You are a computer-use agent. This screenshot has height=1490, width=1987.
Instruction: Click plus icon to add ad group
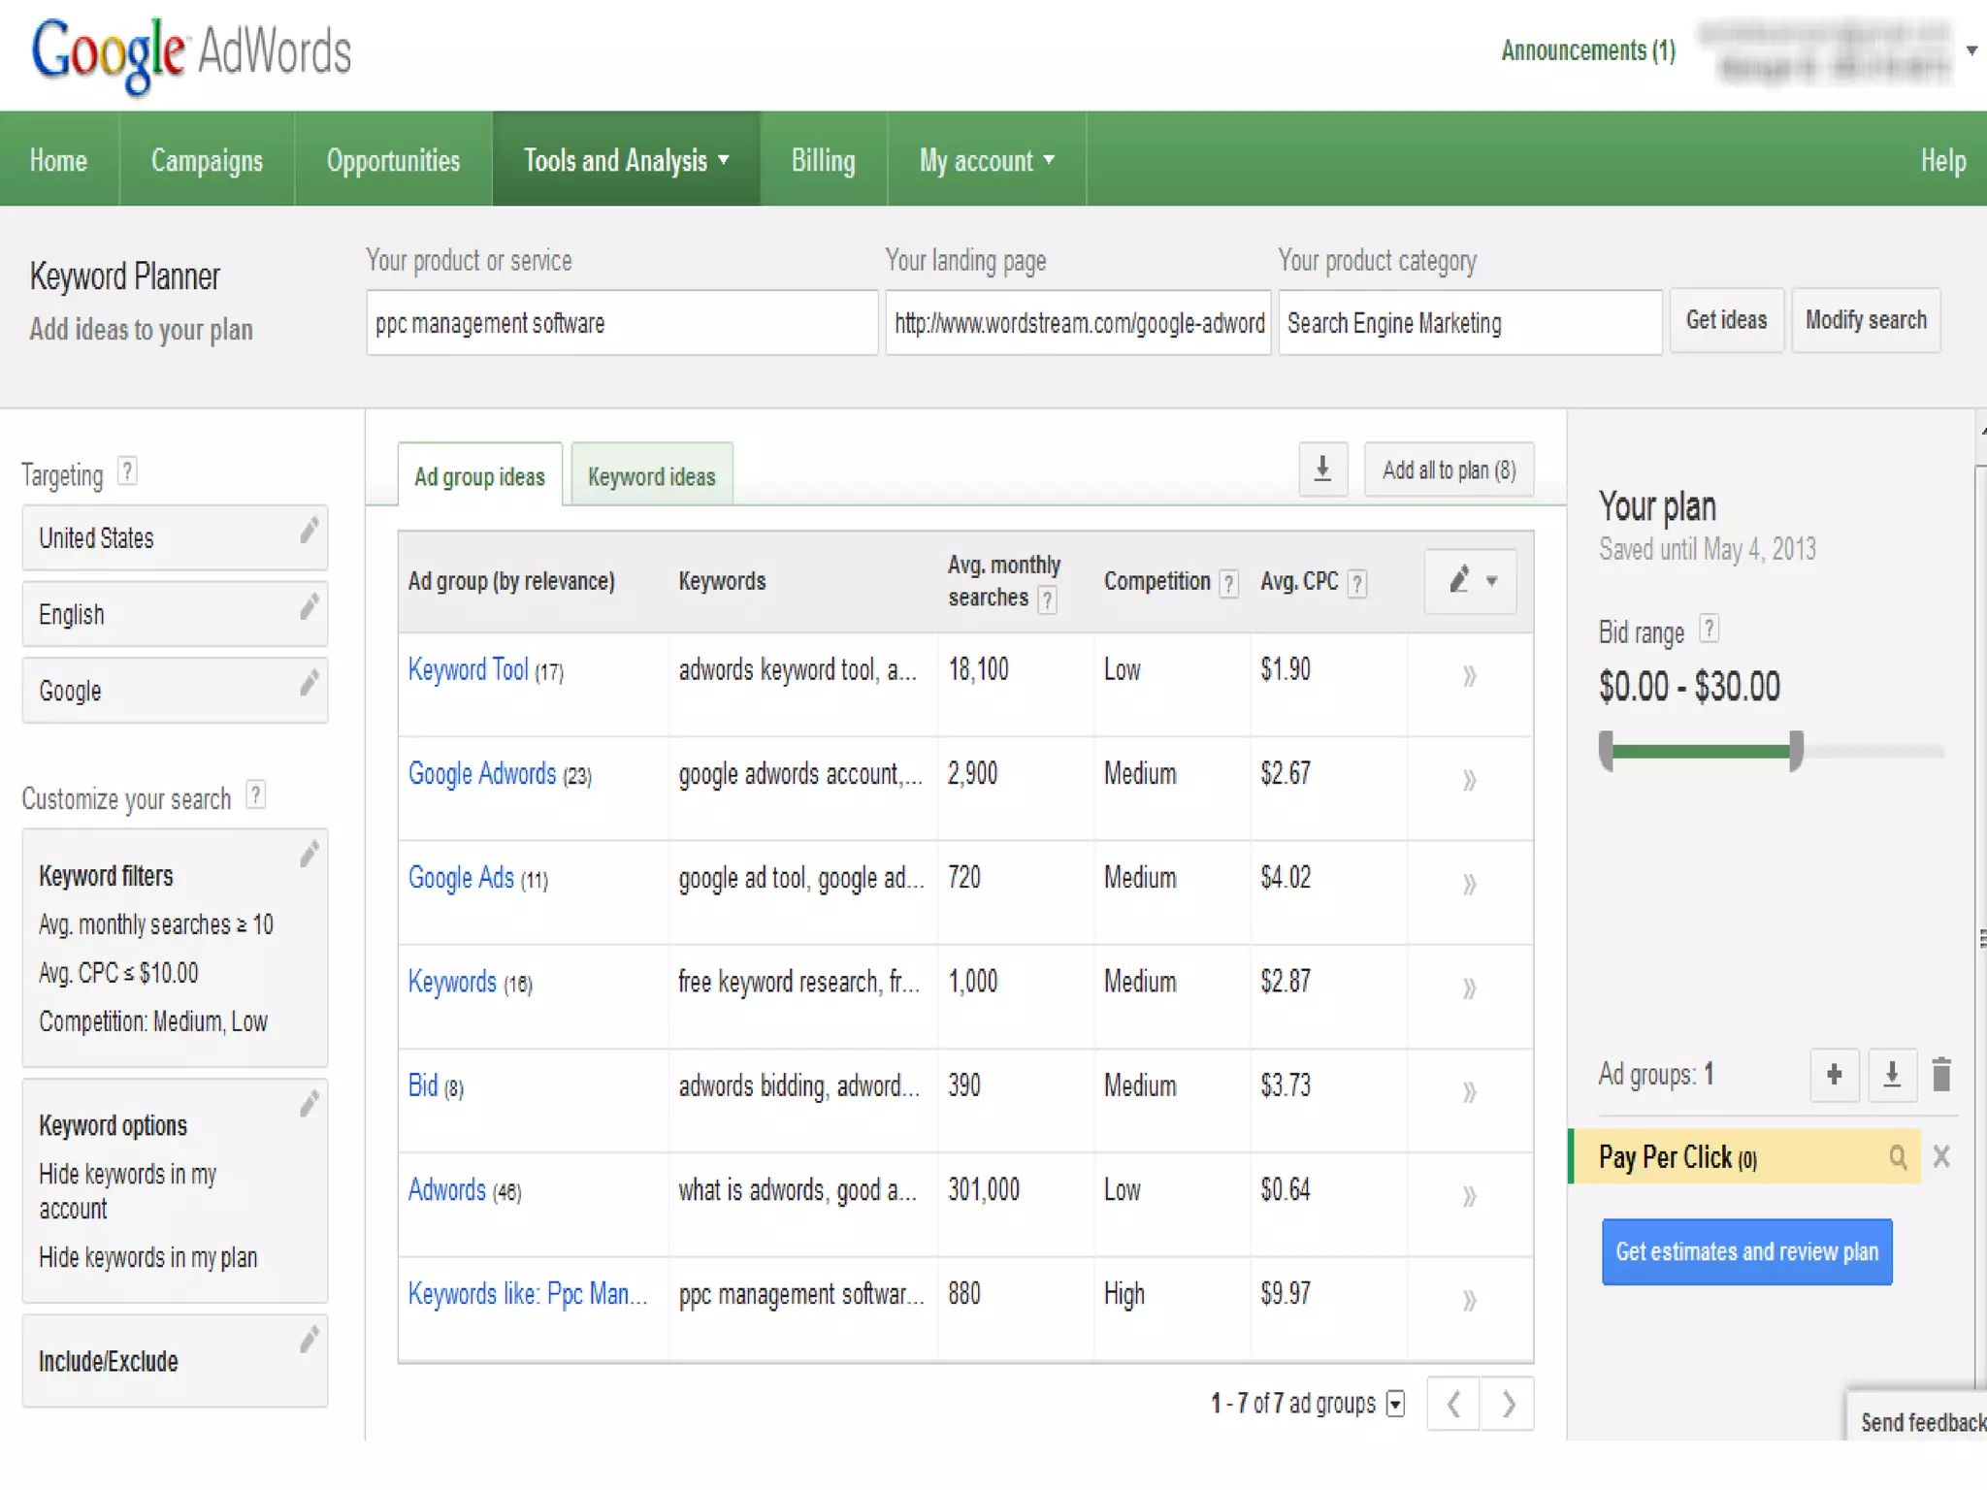pos(1834,1074)
